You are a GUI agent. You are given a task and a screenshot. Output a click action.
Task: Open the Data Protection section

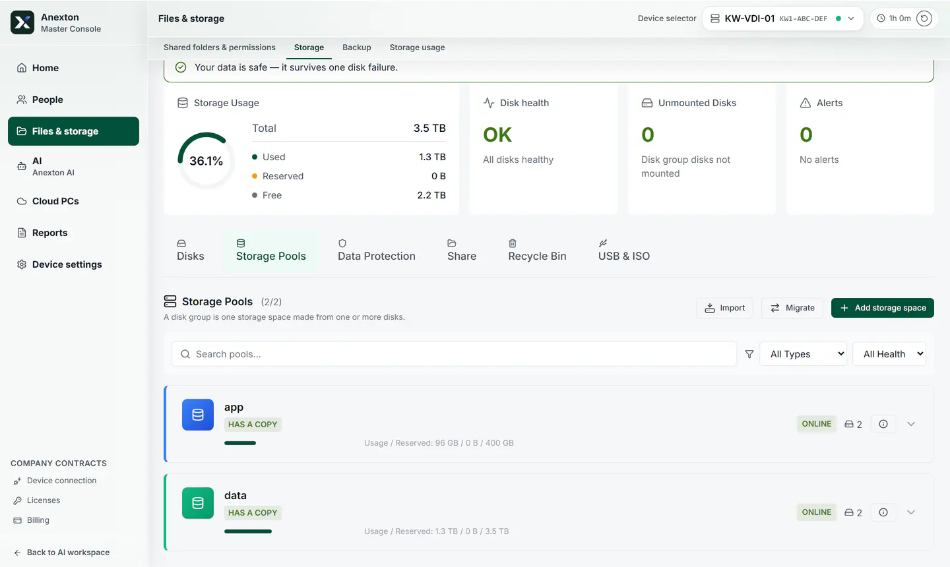[x=377, y=251]
